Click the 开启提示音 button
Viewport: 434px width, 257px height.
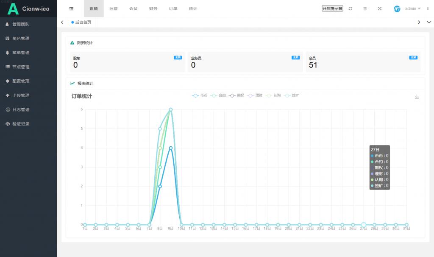coord(332,8)
